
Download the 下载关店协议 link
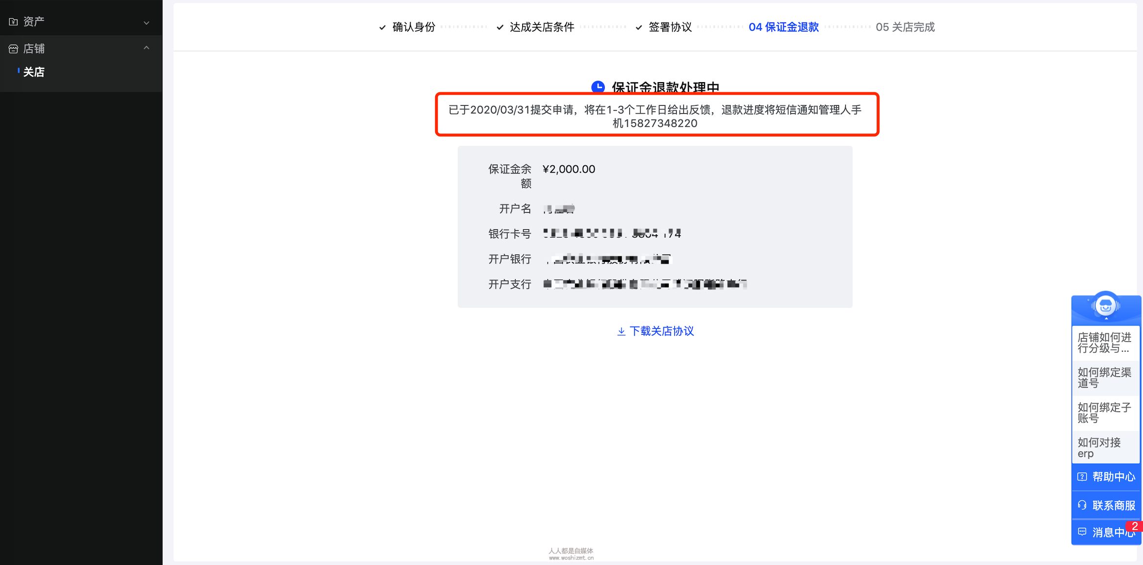[661, 331]
